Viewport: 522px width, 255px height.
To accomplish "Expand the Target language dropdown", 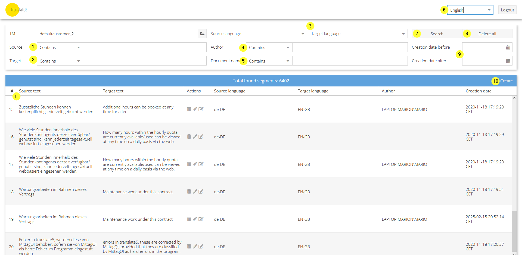I will (x=403, y=34).
